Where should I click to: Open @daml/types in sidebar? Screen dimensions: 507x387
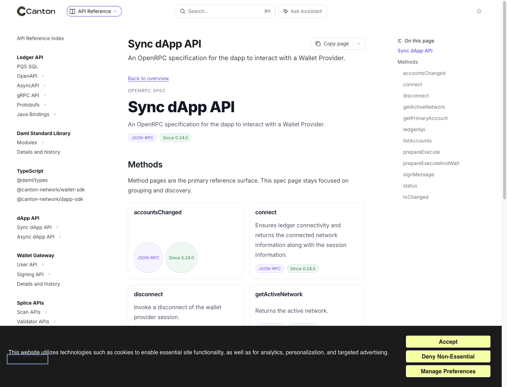[x=32, y=180]
